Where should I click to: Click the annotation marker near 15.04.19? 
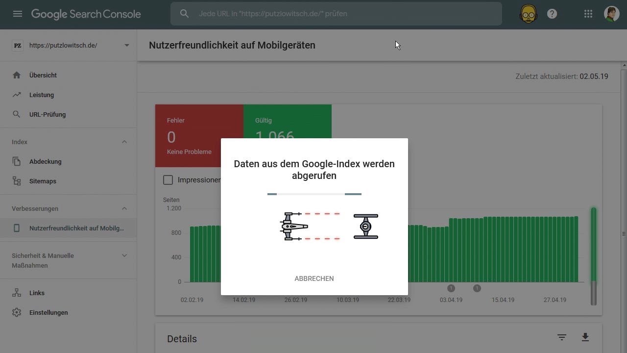pyautogui.click(x=477, y=288)
